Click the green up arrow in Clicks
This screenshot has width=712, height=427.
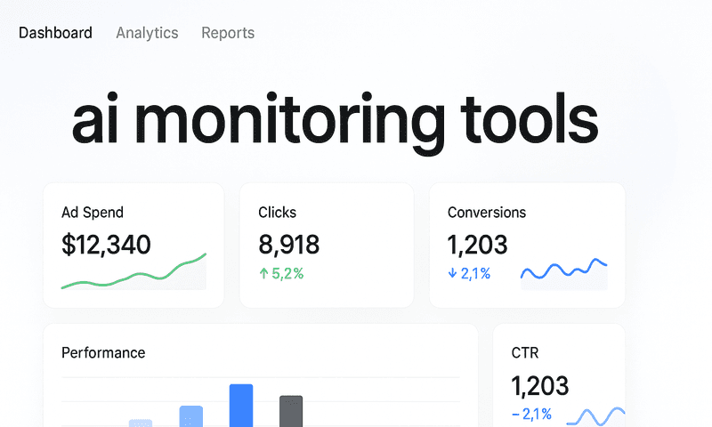coord(263,273)
